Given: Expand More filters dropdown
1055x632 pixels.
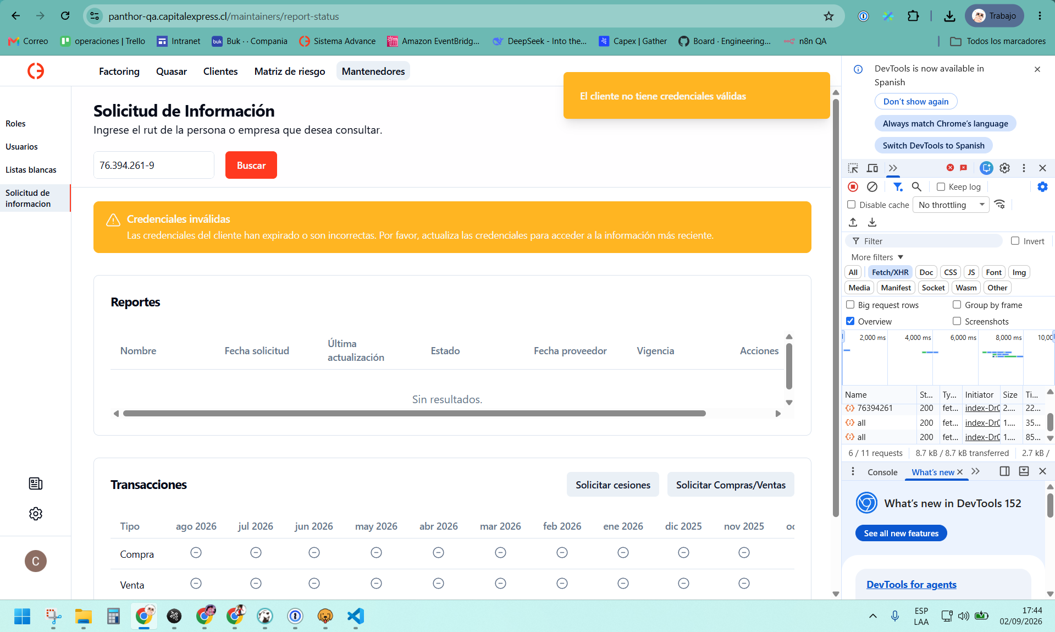Looking at the screenshot, I should coord(877,257).
